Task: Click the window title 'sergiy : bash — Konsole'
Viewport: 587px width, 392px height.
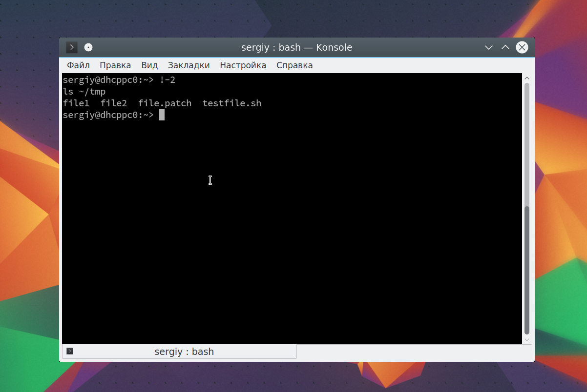Action: pos(296,47)
